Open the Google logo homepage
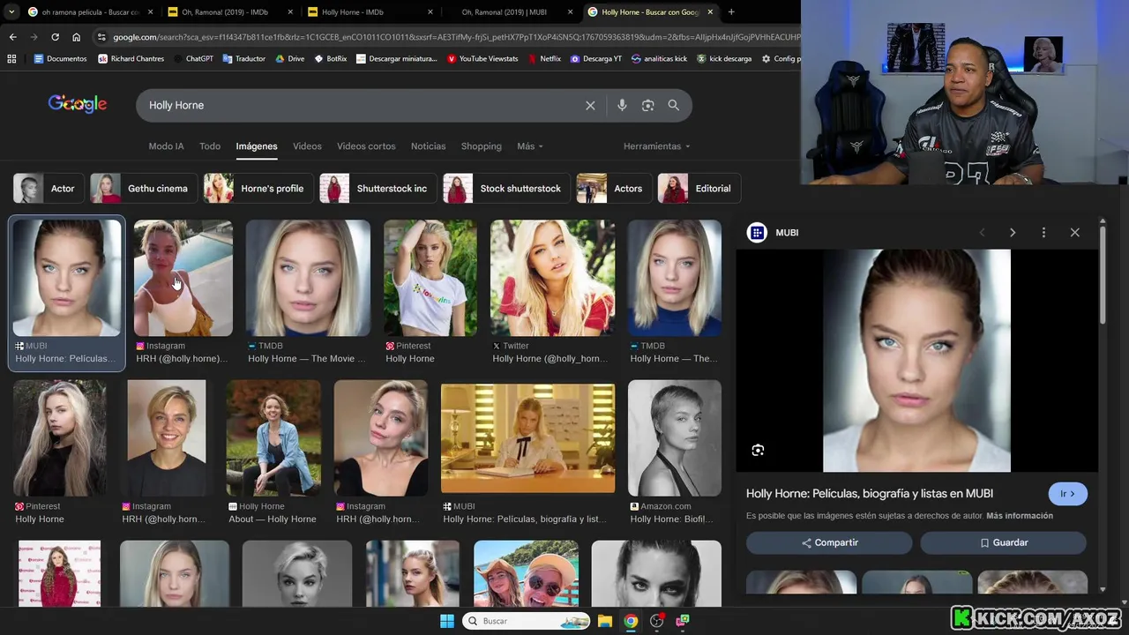Viewport: 1129px width, 635px height. coord(78,104)
